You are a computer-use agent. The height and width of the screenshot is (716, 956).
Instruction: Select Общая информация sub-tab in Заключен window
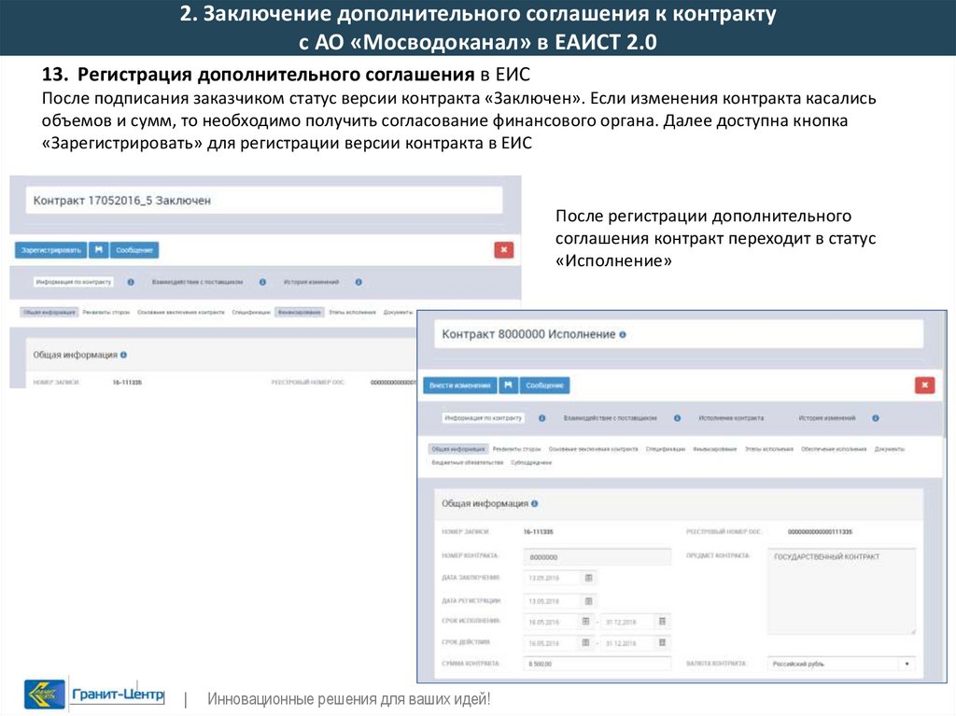[49, 313]
